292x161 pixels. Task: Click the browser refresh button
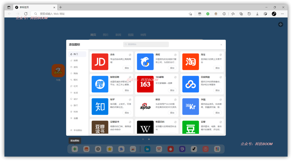coord(26,14)
